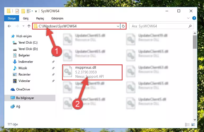Open Belgeler folder in sidebar
204x132 pixels.
(x=21, y=55)
